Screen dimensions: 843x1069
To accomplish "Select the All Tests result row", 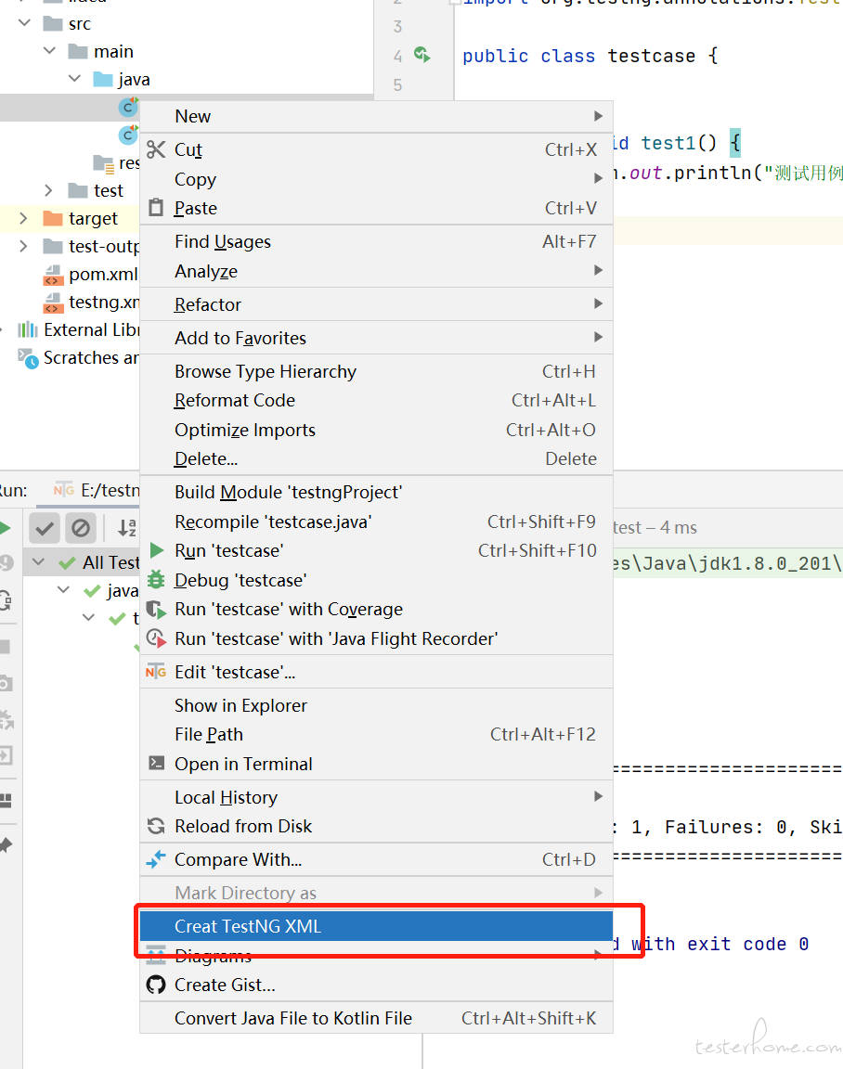I will point(82,562).
